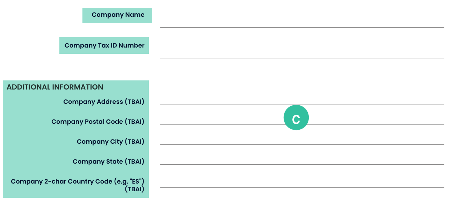Click the (TBAI) tag after Company State
Viewport: 466px width, 207px height.
click(134, 162)
